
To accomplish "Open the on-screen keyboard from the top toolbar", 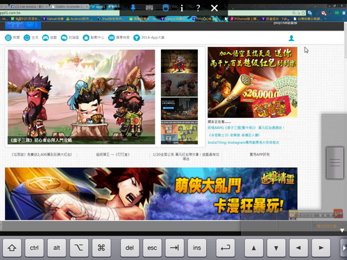I will (149, 8).
